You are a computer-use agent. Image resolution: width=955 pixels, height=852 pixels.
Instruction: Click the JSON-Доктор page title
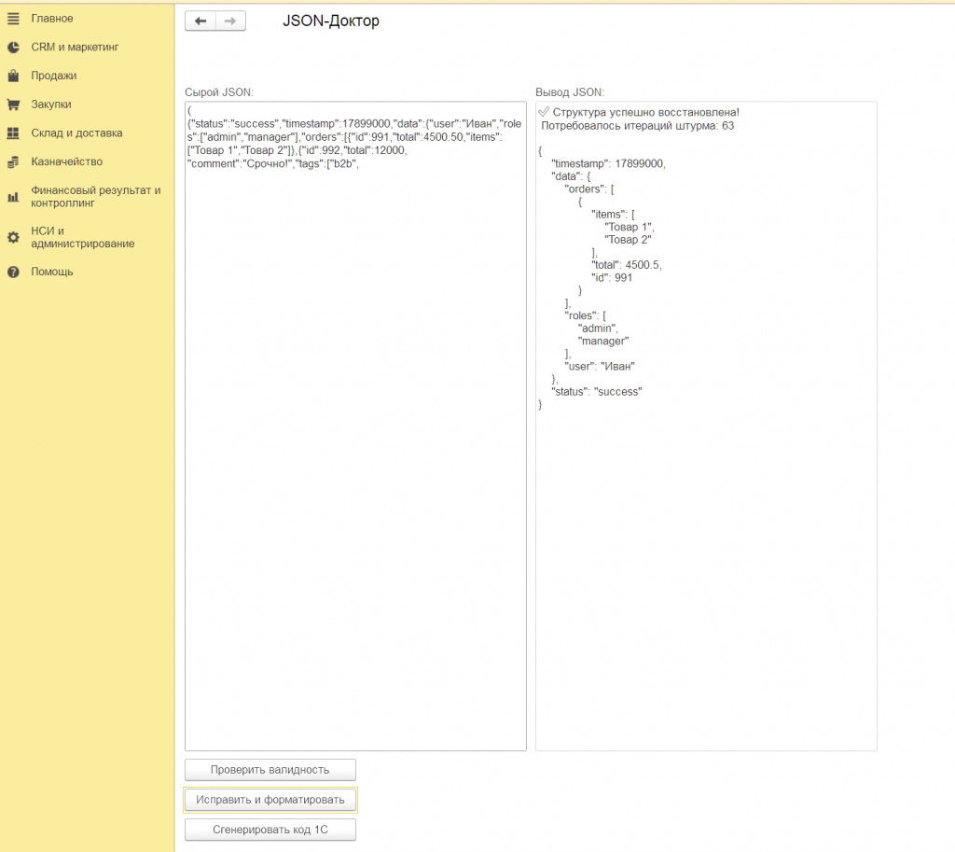pyautogui.click(x=331, y=21)
